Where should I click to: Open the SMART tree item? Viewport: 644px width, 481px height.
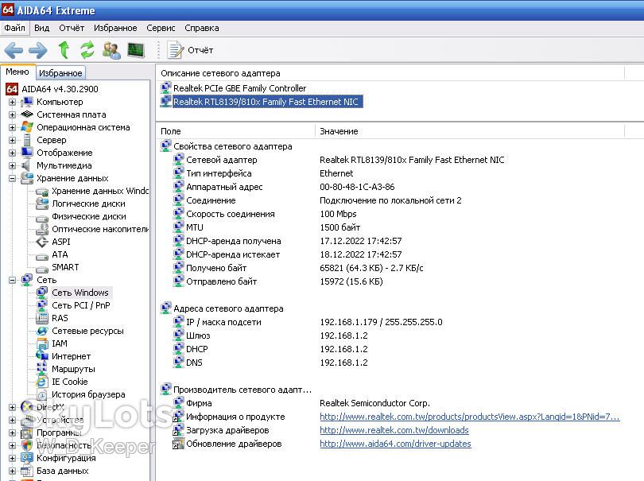(x=65, y=267)
